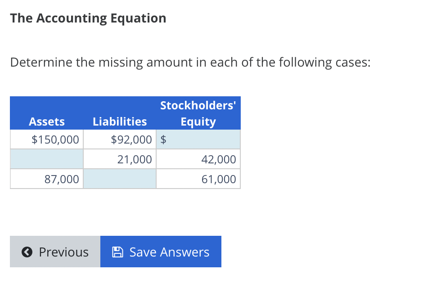
Task: Click the empty Liabilities input in third row
Action: coord(120,179)
